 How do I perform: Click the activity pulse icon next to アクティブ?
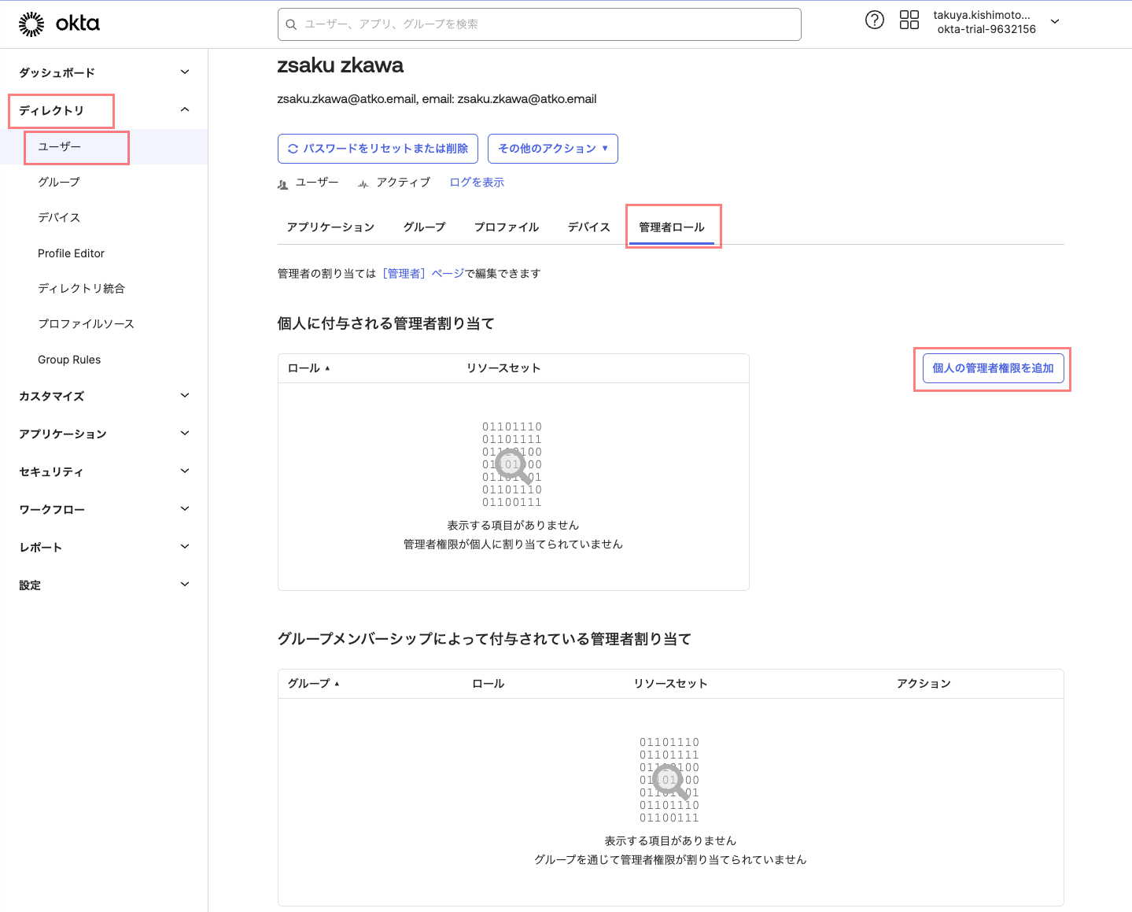363,183
